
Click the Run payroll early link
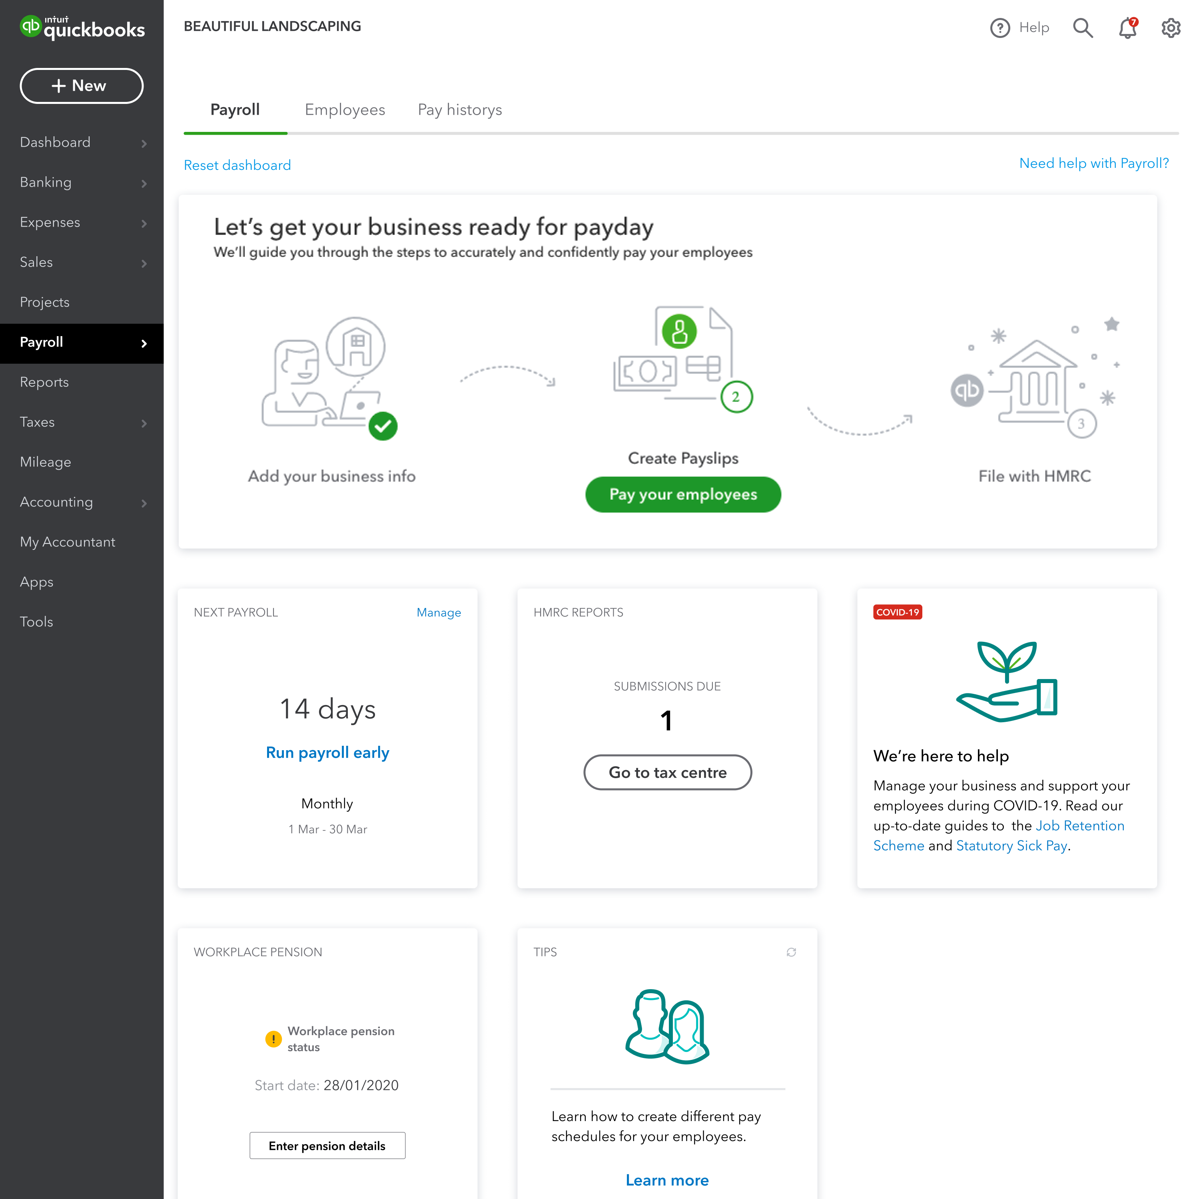[327, 753]
